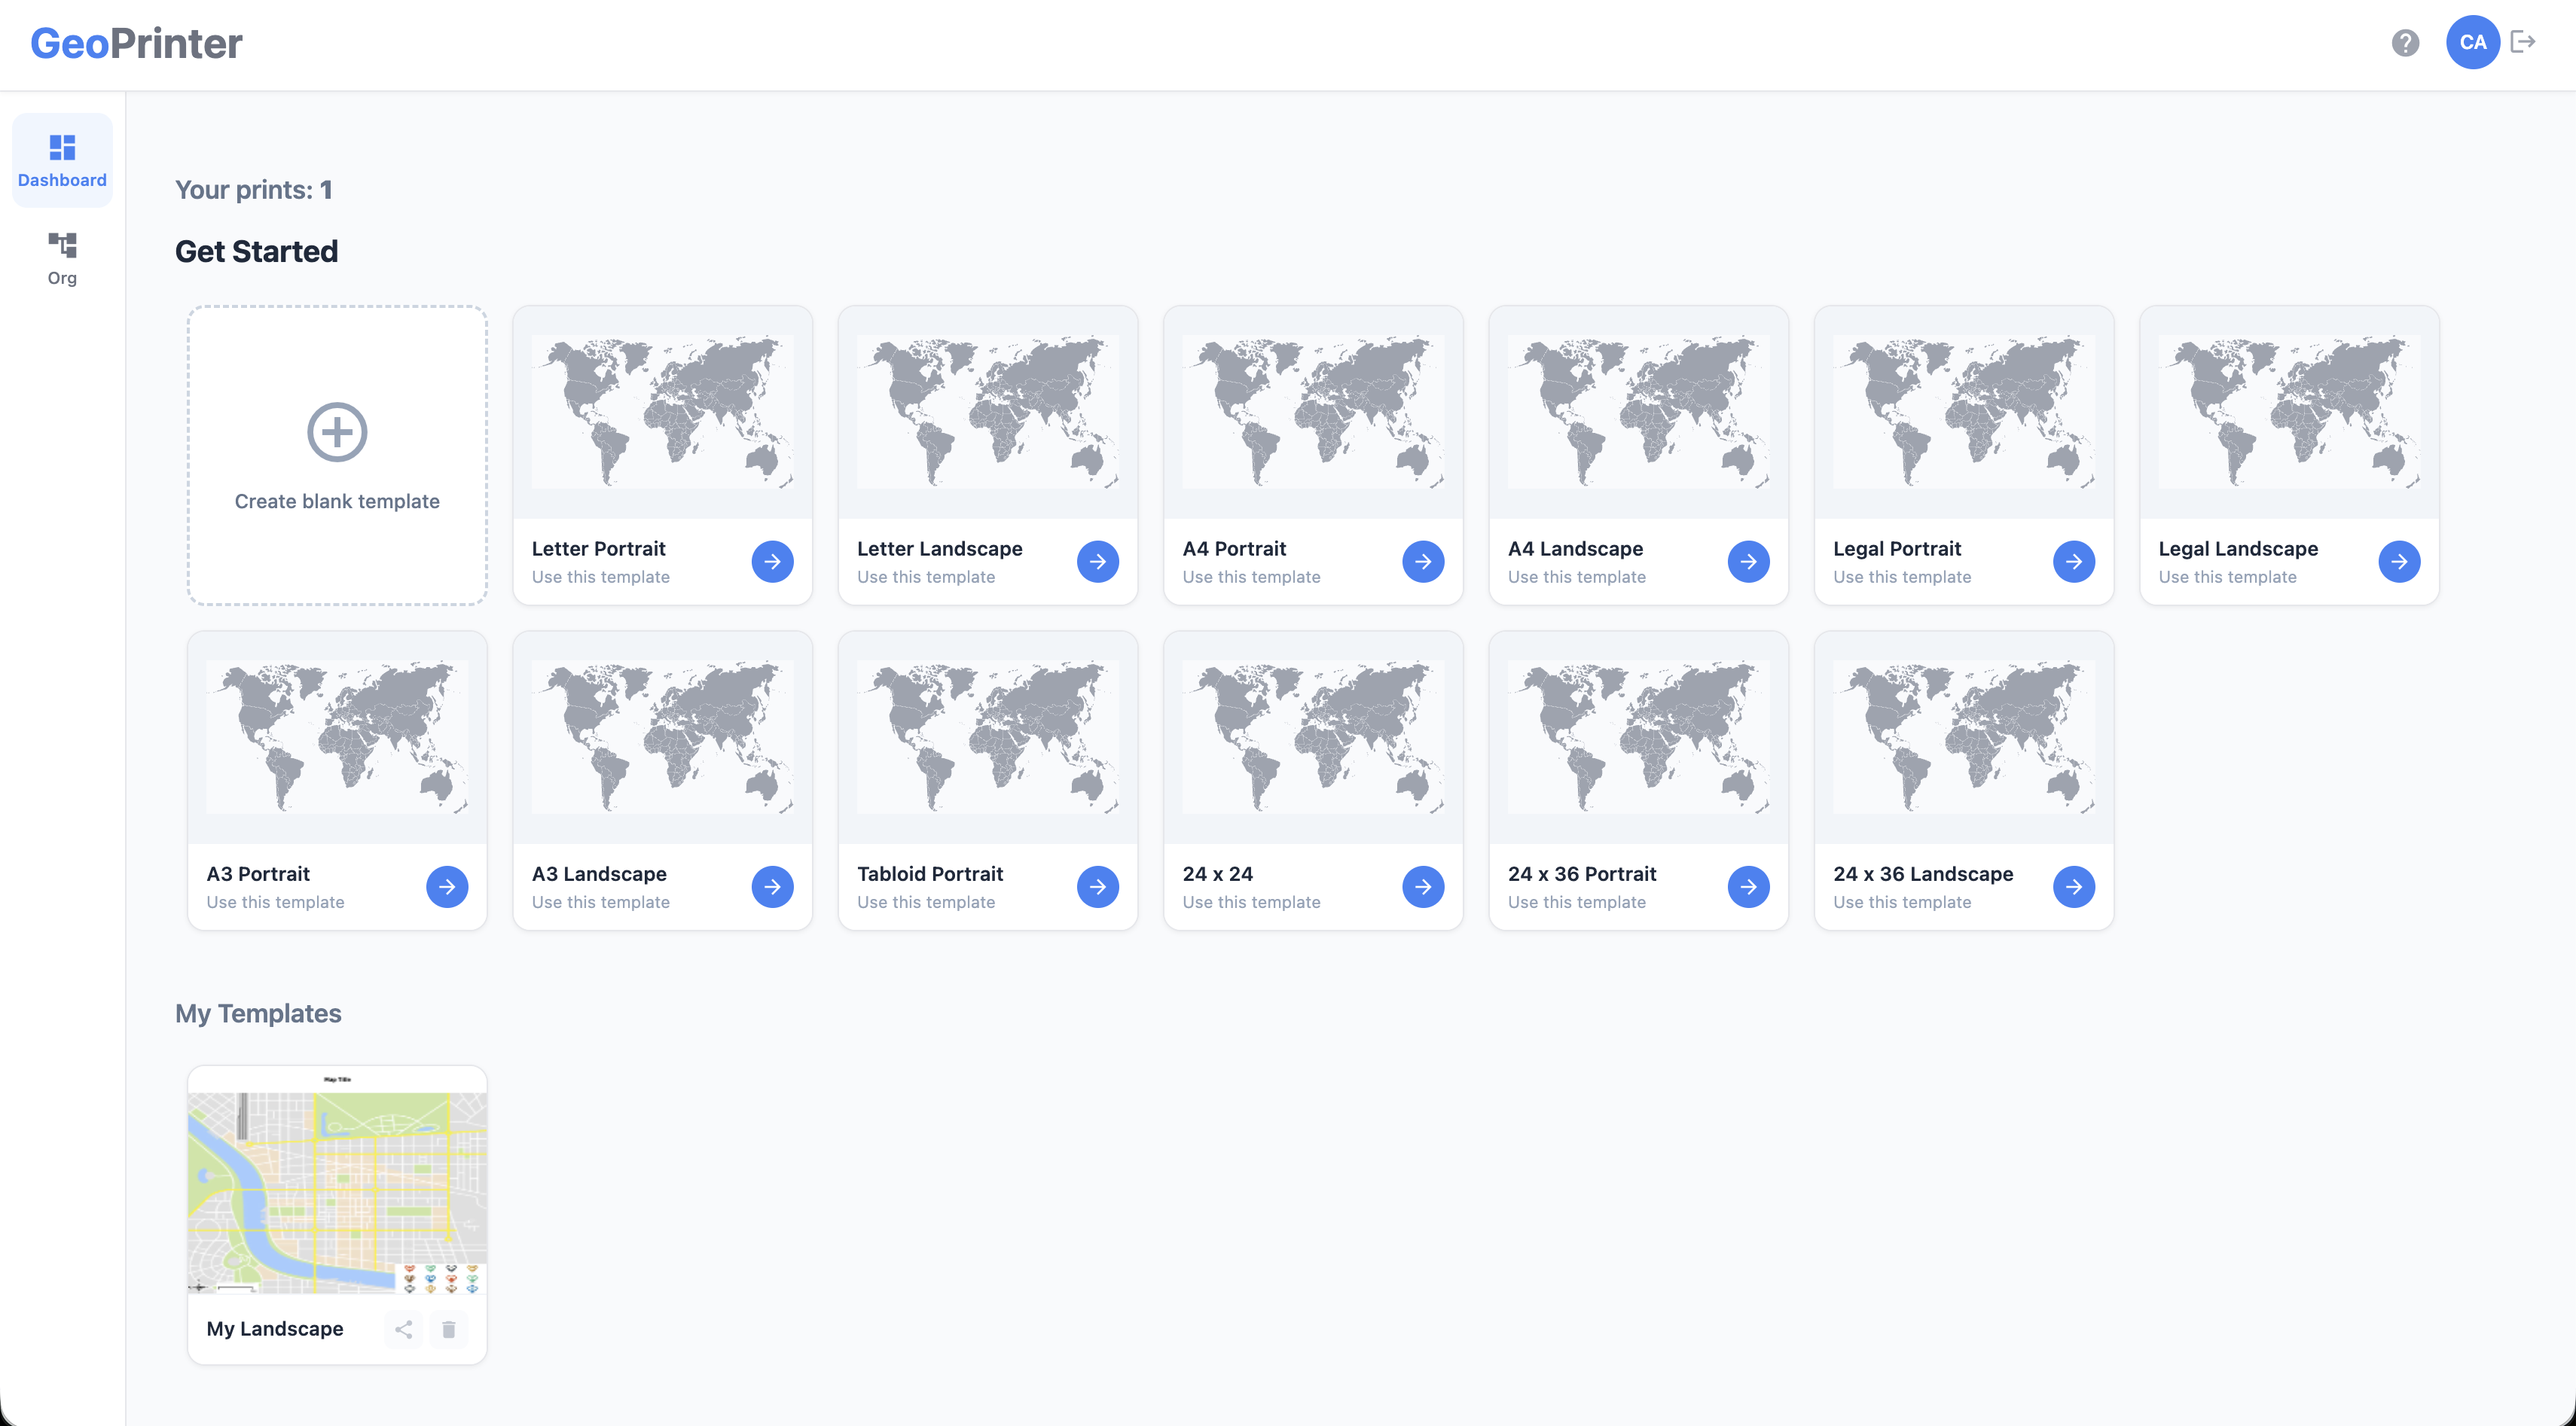The width and height of the screenshot is (2576, 1426).
Task: Select the 24 x 24 map thumbnail
Action: [x=1313, y=738]
